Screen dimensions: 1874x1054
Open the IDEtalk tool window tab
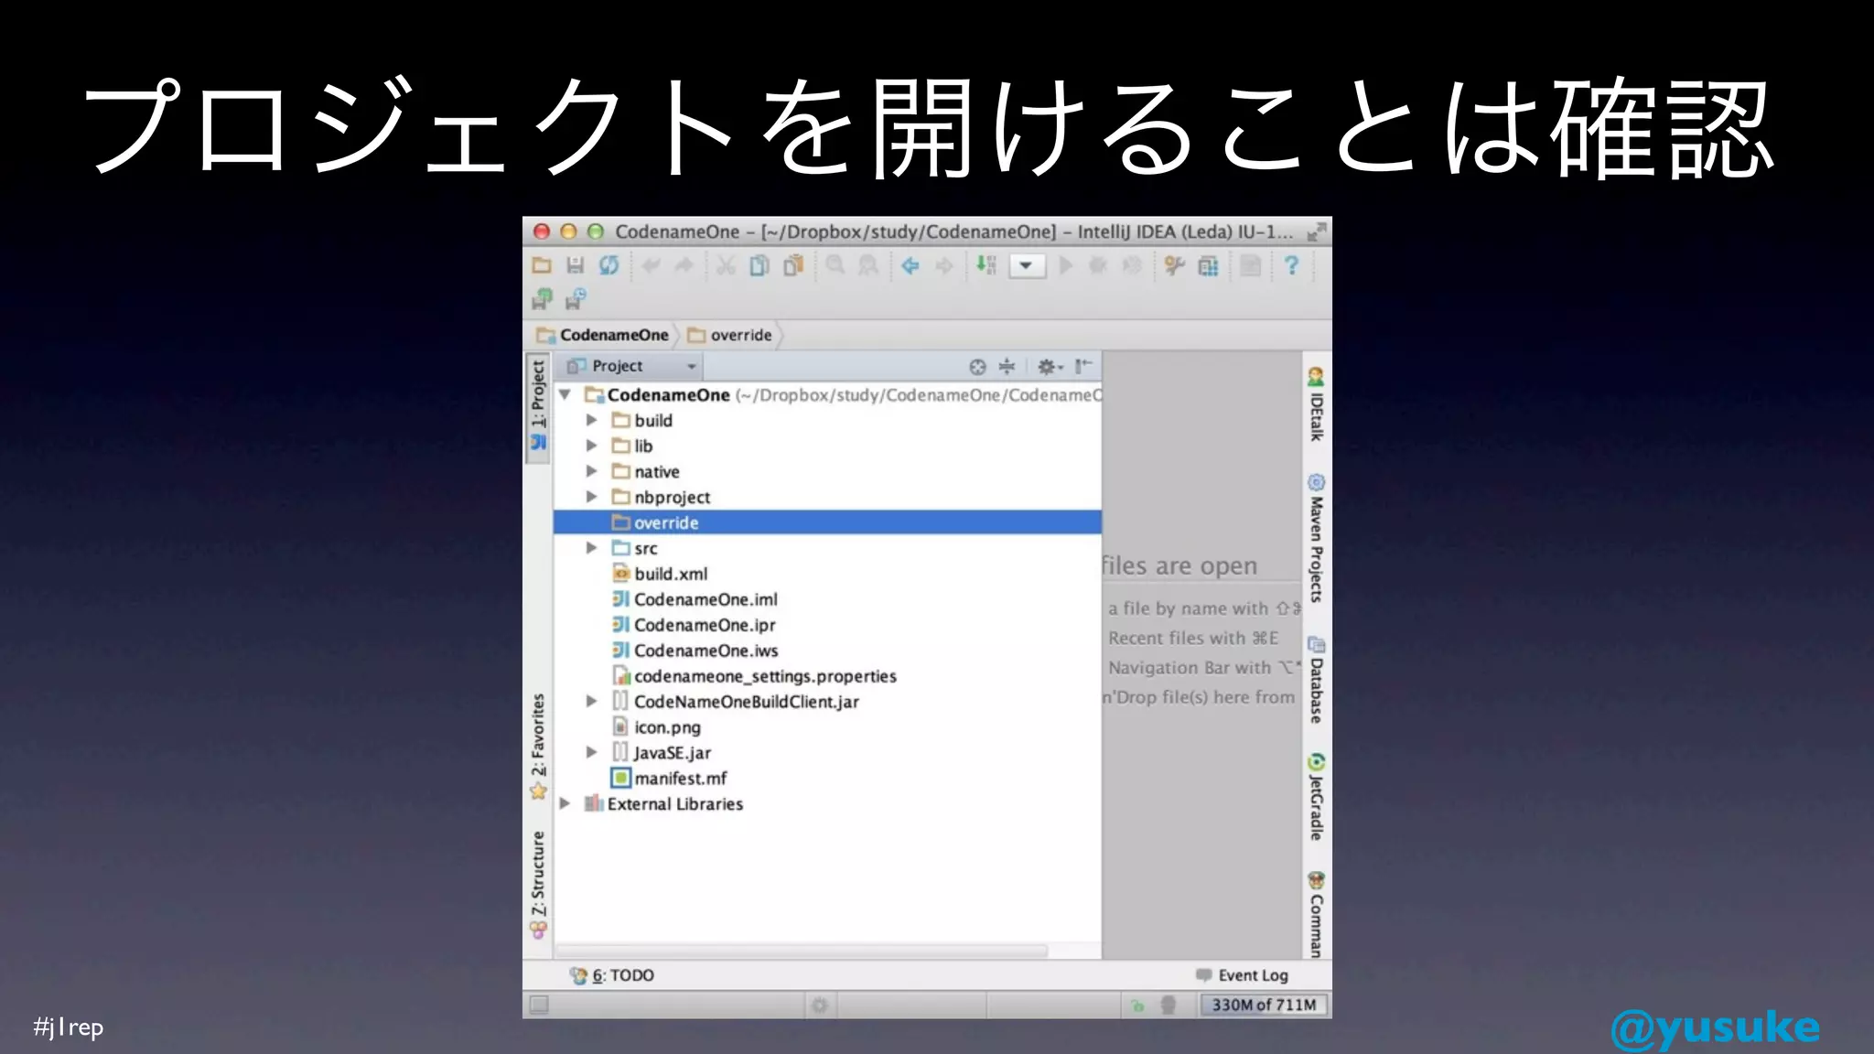pos(1316,404)
